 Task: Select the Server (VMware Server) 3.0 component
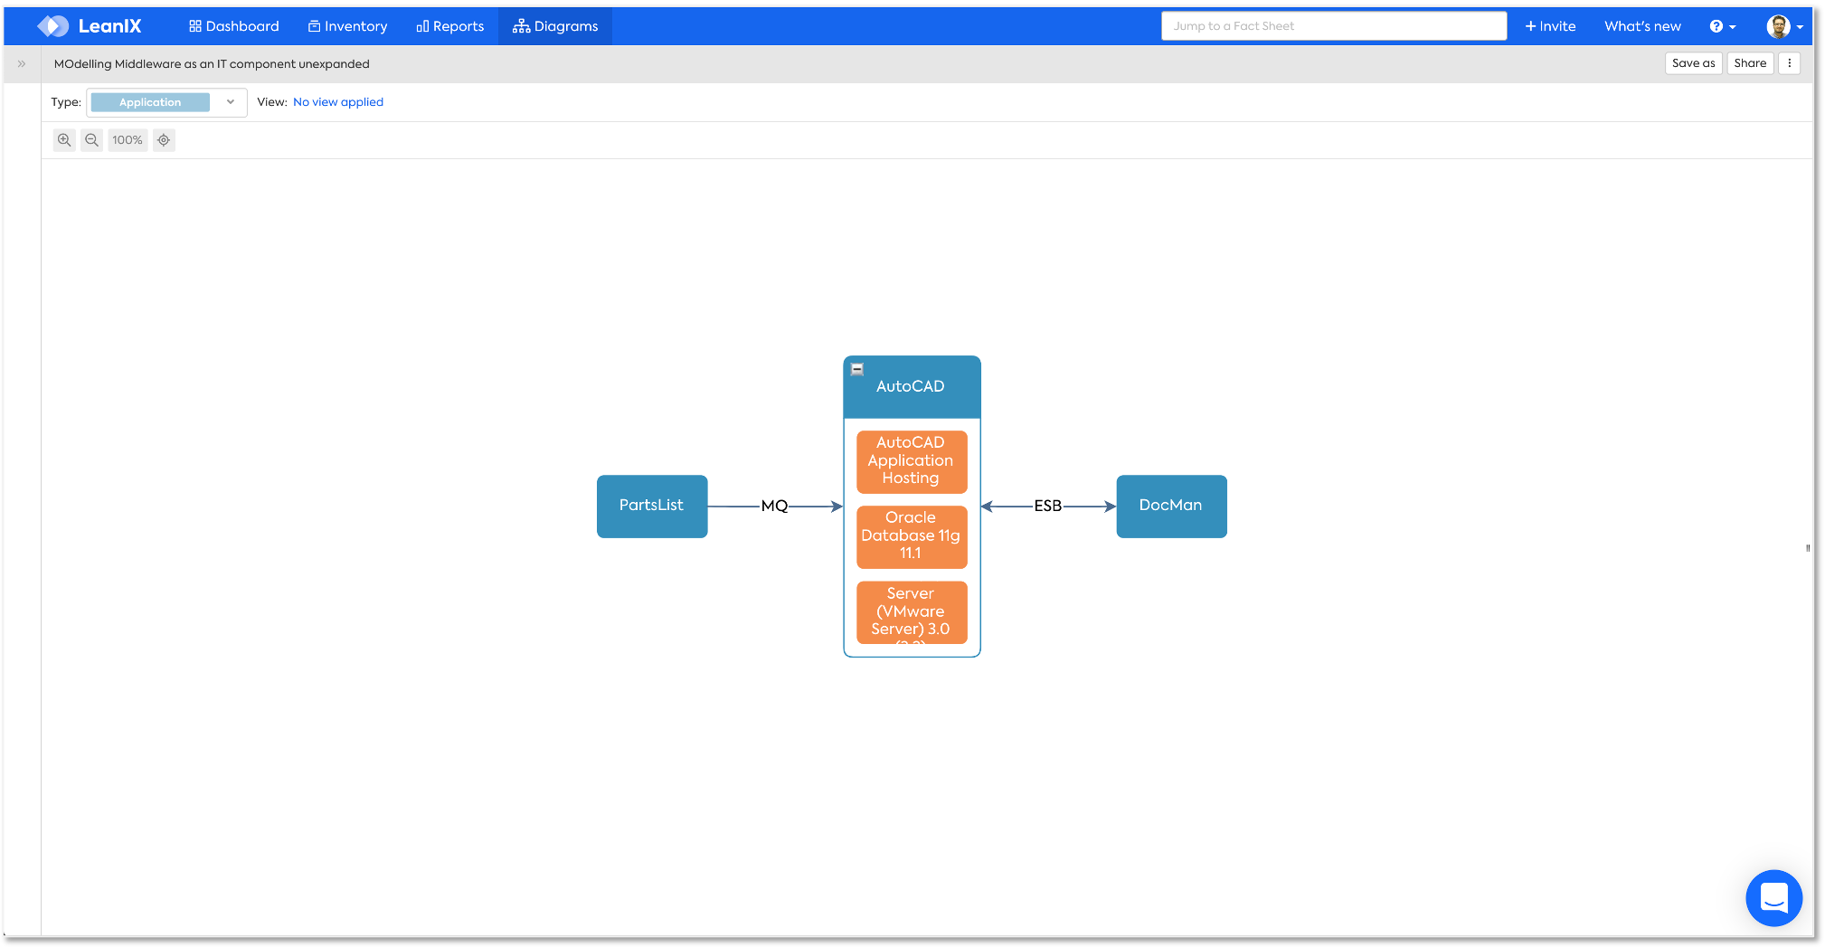(x=912, y=612)
